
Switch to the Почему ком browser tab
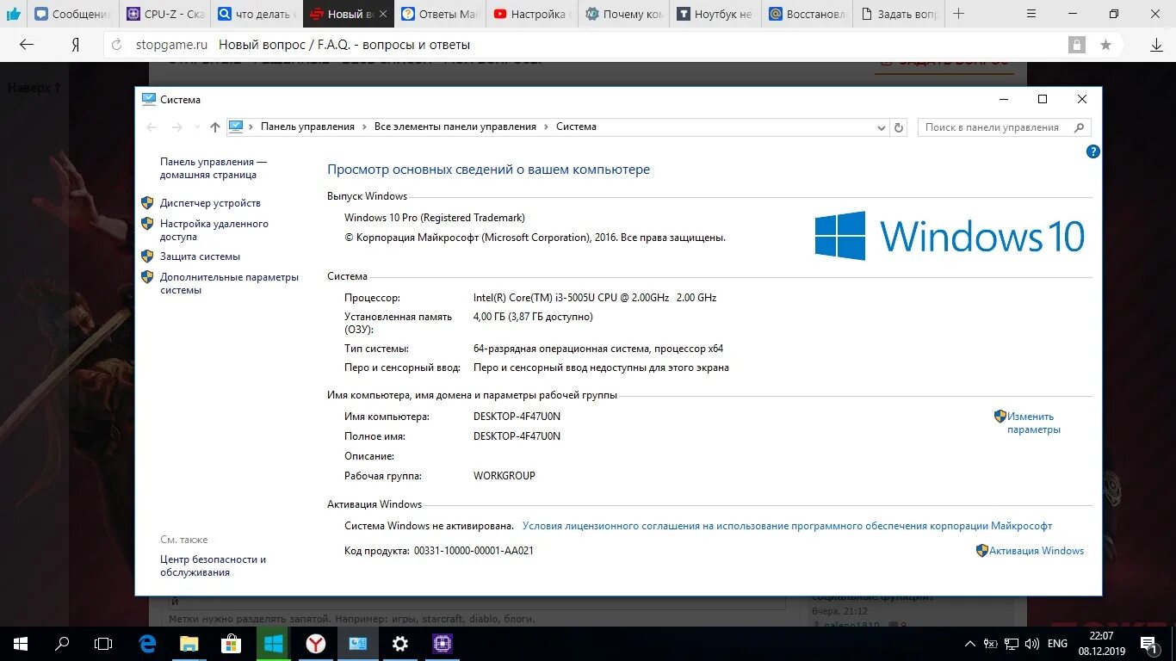(623, 14)
